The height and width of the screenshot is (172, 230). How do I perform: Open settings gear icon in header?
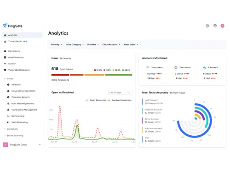[215, 26]
